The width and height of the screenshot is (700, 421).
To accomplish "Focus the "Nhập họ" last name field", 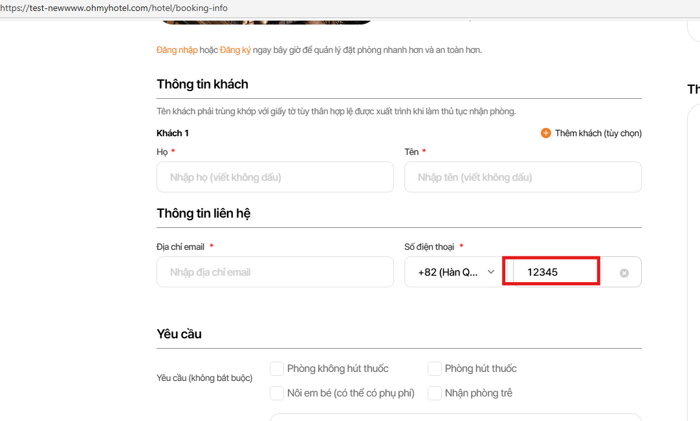I will coord(275,177).
